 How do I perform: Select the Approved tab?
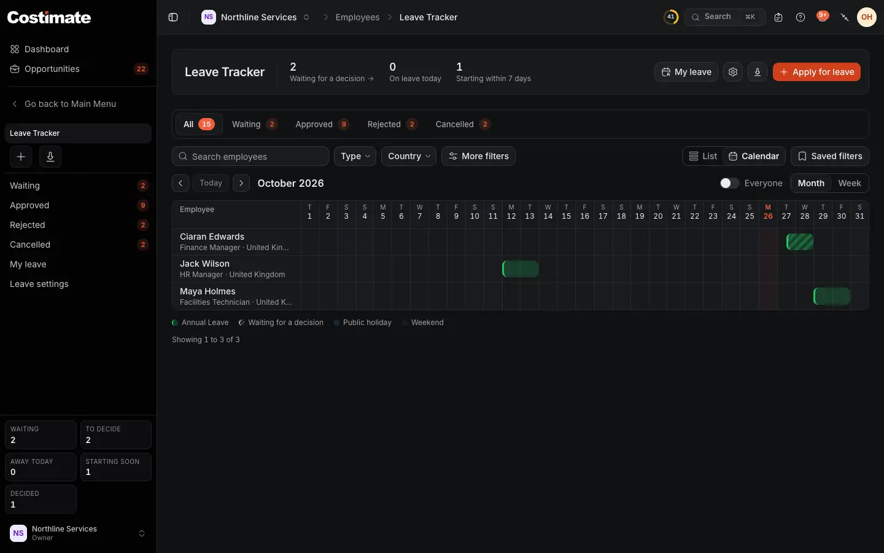click(322, 124)
